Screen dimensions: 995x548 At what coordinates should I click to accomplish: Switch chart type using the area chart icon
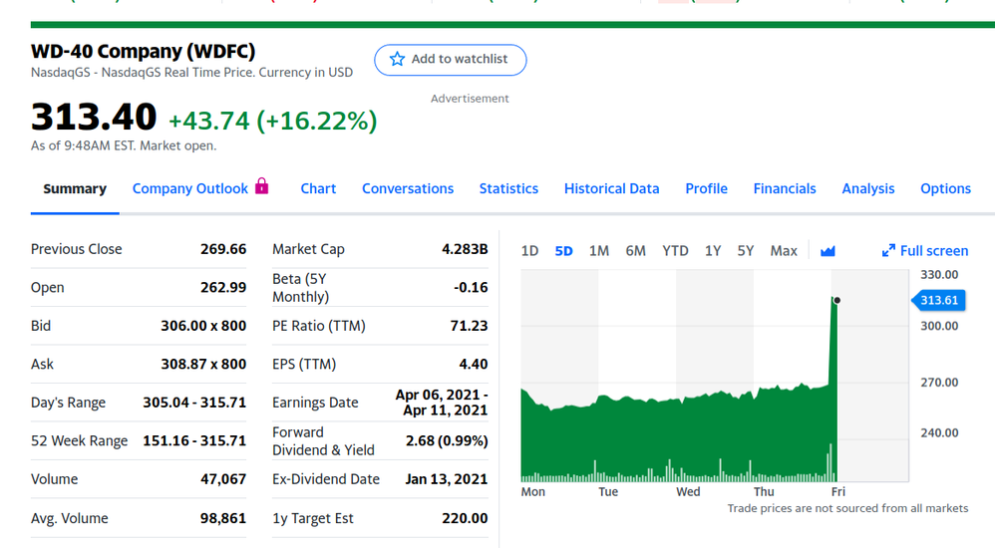click(x=828, y=251)
